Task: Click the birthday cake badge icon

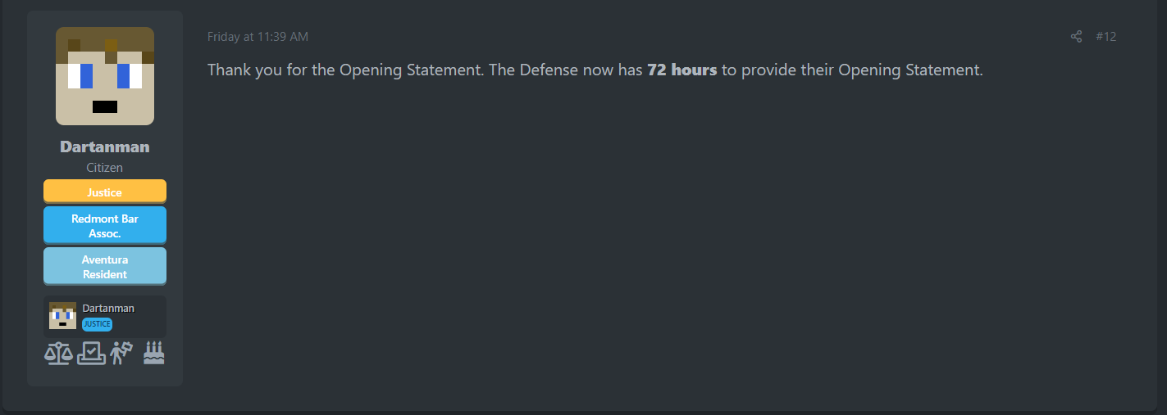Action: 154,353
